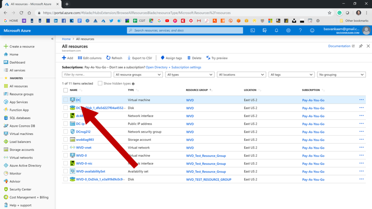This screenshot has height=209, width=372.
Task: Open Azure Cloud Shell icon
Action: [x=253, y=30]
